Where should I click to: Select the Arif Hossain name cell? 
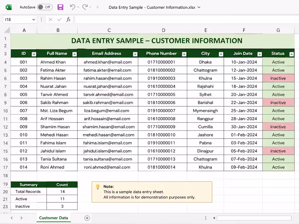click(x=57, y=119)
